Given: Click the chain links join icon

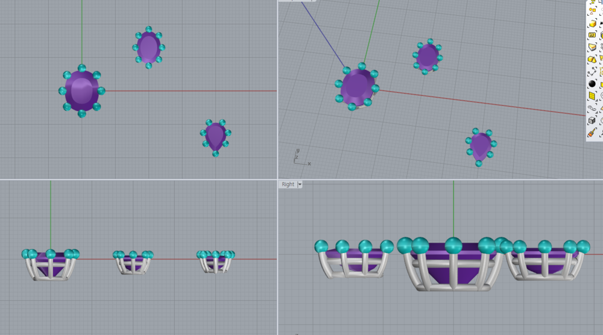Looking at the screenshot, I should tap(592, 108).
